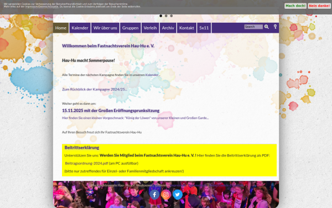Click the Impressum link in footer
The width and height of the screenshot is (332, 208).
(x=178, y=185)
